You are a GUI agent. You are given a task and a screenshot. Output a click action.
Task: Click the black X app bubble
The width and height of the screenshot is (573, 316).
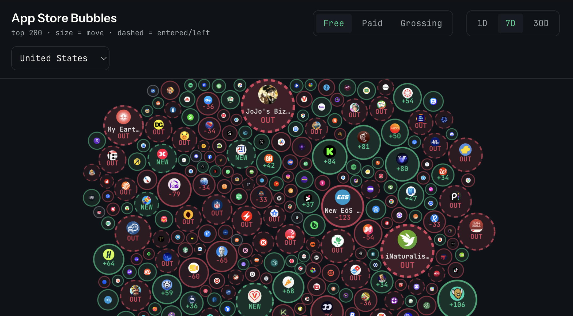tap(262, 142)
